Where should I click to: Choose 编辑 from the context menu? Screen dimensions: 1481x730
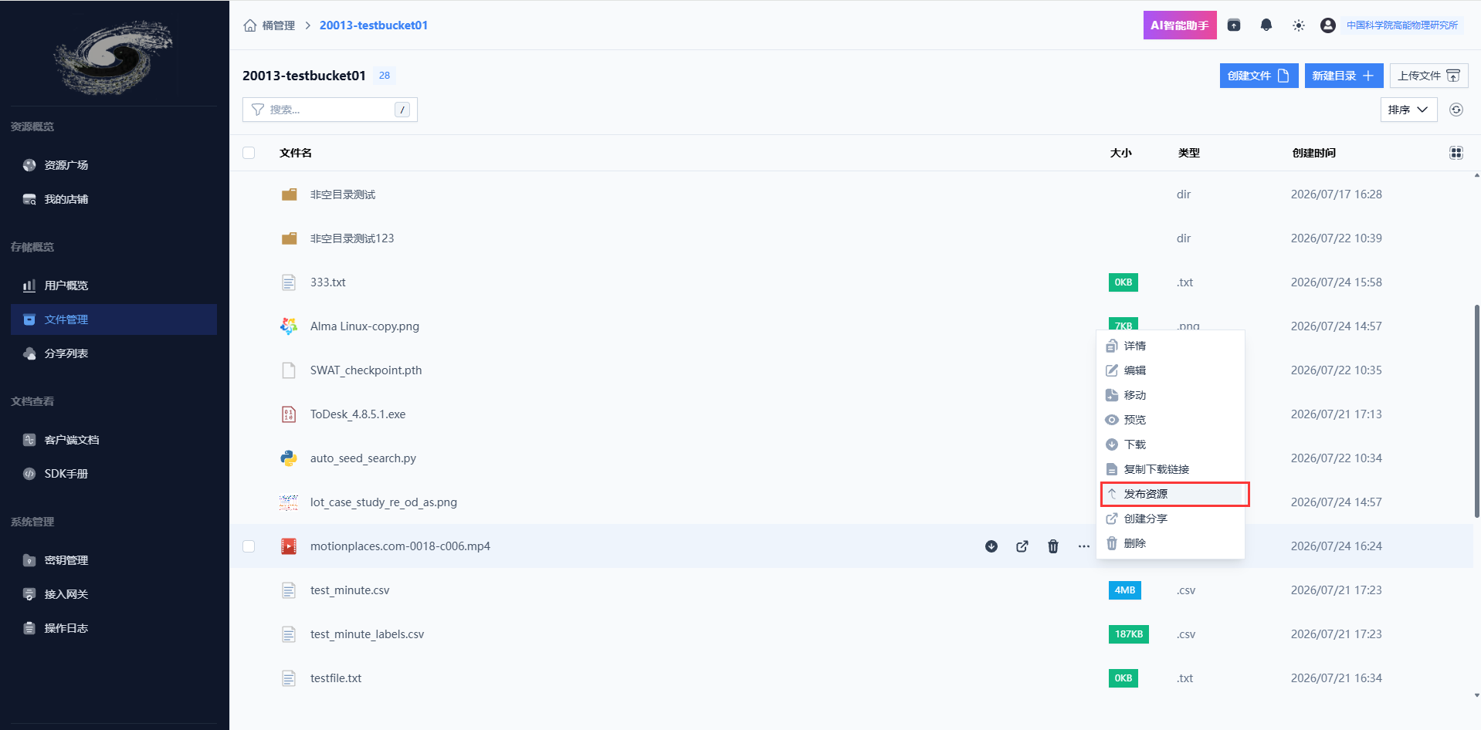point(1171,370)
